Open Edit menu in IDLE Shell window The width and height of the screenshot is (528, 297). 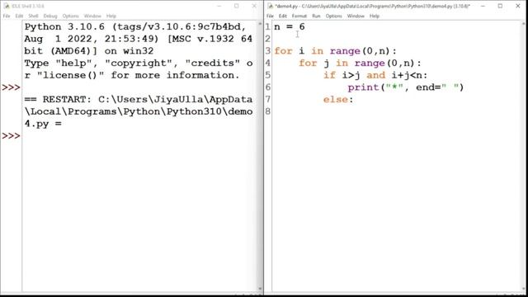pos(19,16)
